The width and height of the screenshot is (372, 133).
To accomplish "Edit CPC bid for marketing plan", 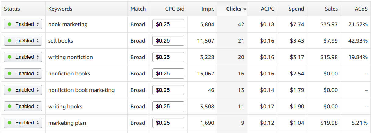I will (x=168, y=123).
